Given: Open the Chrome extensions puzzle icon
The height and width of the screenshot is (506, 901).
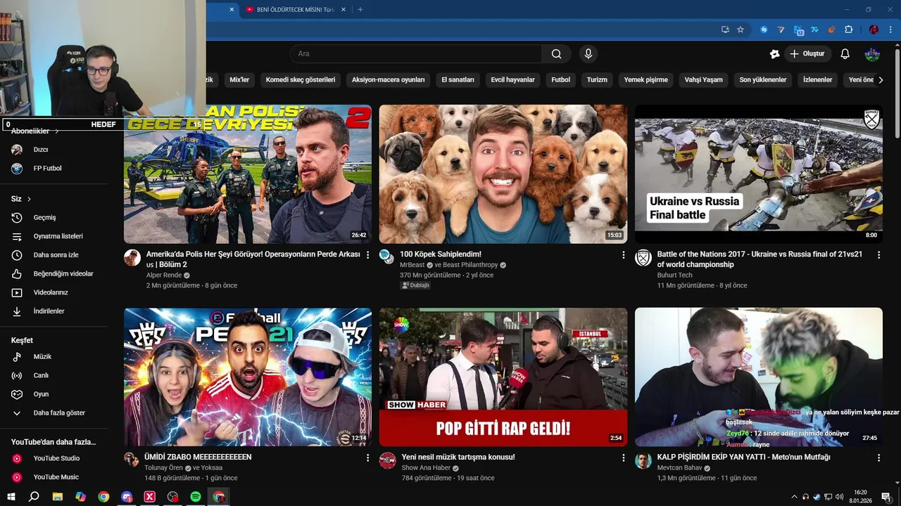Looking at the screenshot, I should [848, 30].
